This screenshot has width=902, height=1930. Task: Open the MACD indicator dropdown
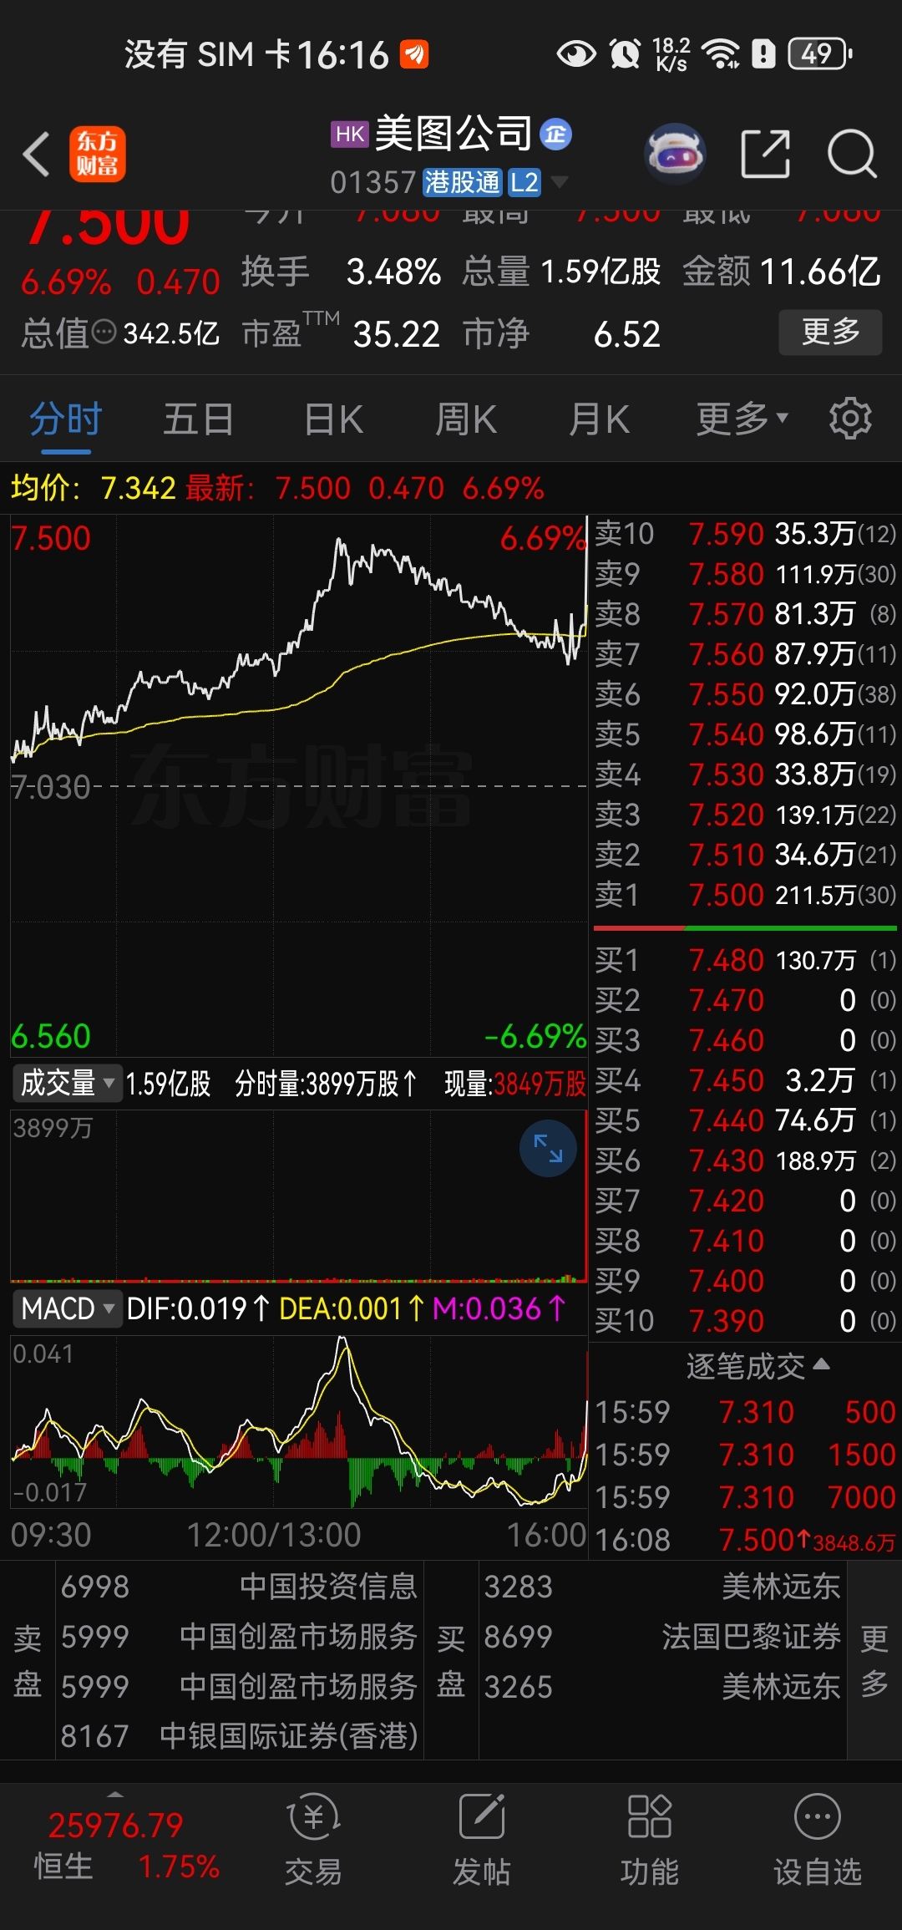pyautogui.click(x=66, y=1308)
